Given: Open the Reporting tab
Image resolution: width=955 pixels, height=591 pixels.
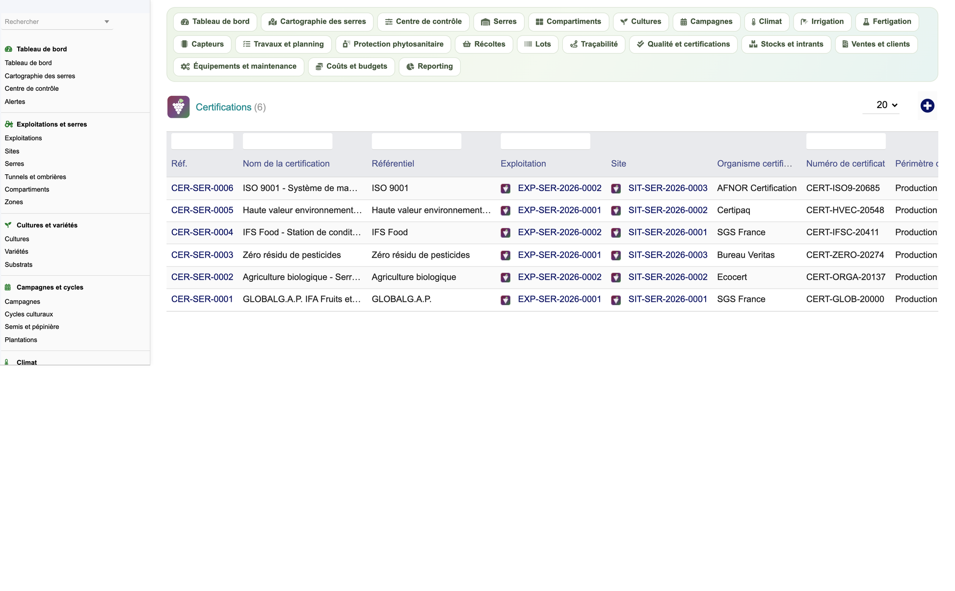Looking at the screenshot, I should pos(429,66).
